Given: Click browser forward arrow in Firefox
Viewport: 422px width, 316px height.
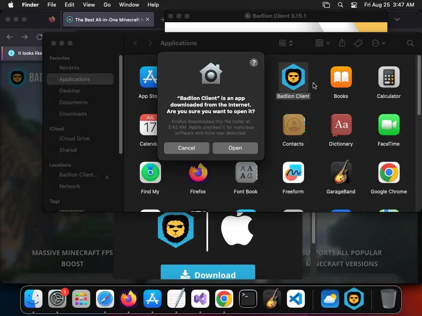Looking at the screenshot, I should [25, 37].
